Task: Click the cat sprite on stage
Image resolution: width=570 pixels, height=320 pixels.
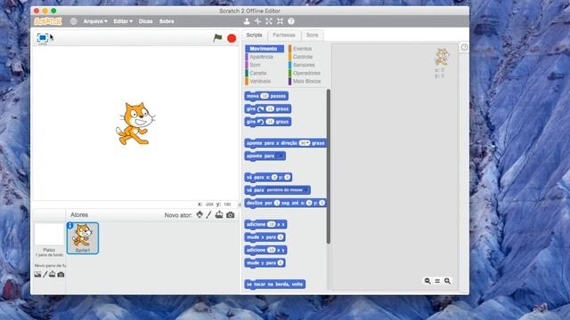Action: coord(135,124)
